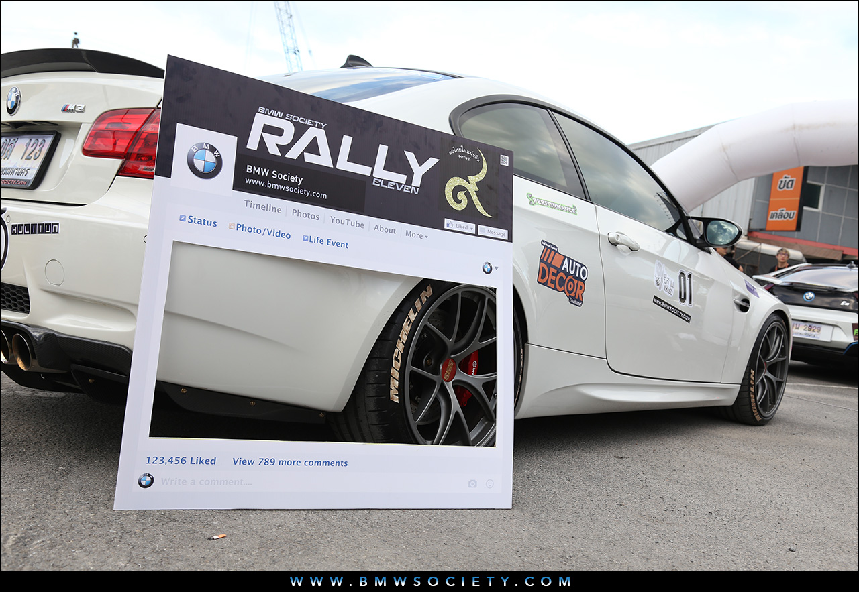This screenshot has height=592, width=859.
Task: Open the YouTube tab
Action: pos(347,222)
